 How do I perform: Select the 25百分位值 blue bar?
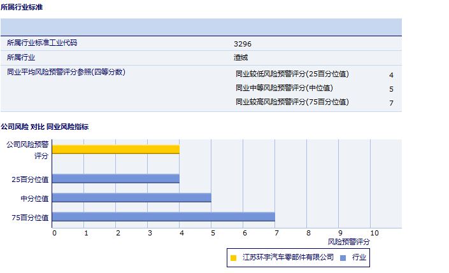(x=116, y=179)
